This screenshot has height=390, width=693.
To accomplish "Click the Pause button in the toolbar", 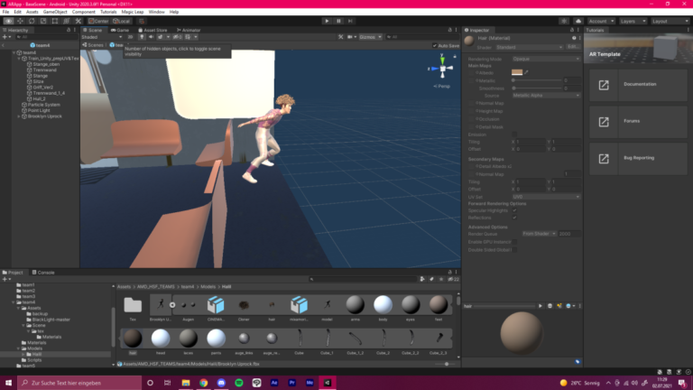I will 339,20.
